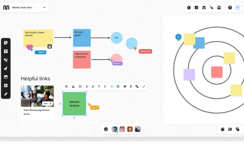Click the MURAL source label under the link card
This screenshot has width=244, height=146.
(27, 114)
